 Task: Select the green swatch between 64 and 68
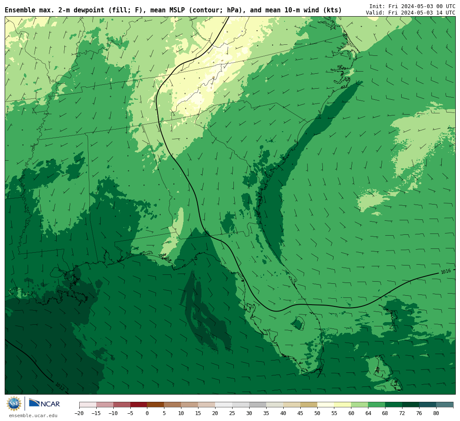tap(377, 405)
